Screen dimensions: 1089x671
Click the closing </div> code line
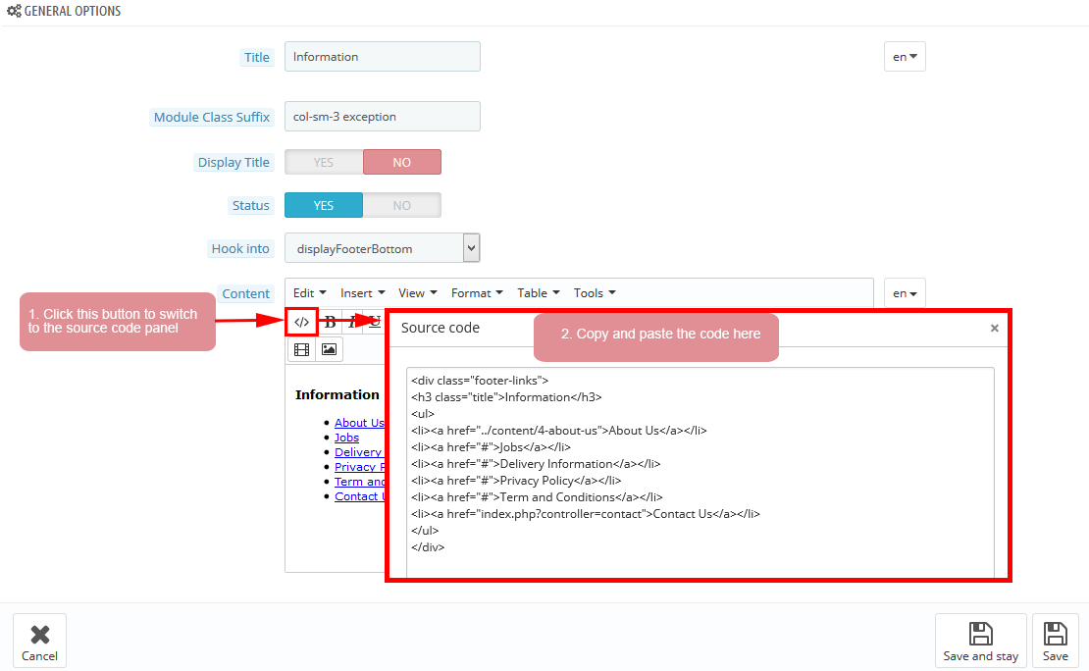click(428, 547)
